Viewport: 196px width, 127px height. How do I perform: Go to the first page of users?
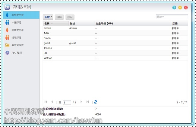tap(46, 102)
